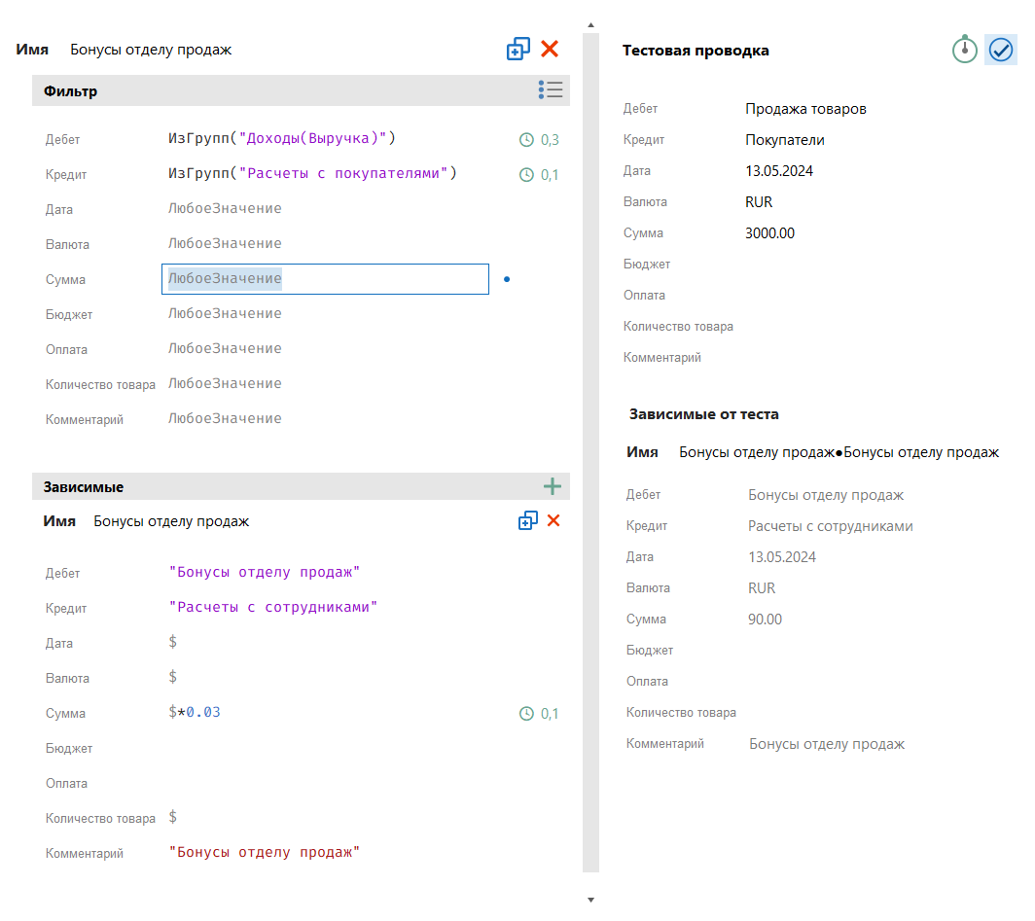The image size is (1035, 921).
Task: Click the Сумма filter input showing ЛюбоеЗначение
Action: pos(325,279)
